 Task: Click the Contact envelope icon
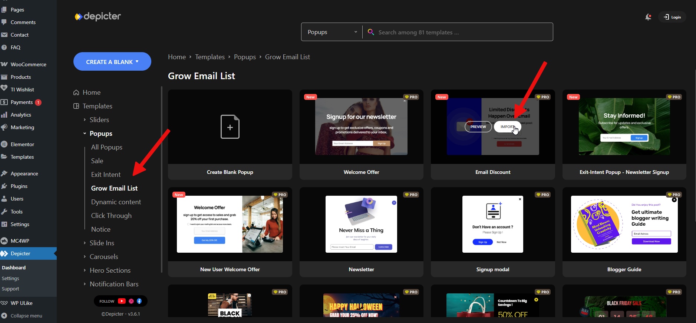(x=4, y=35)
